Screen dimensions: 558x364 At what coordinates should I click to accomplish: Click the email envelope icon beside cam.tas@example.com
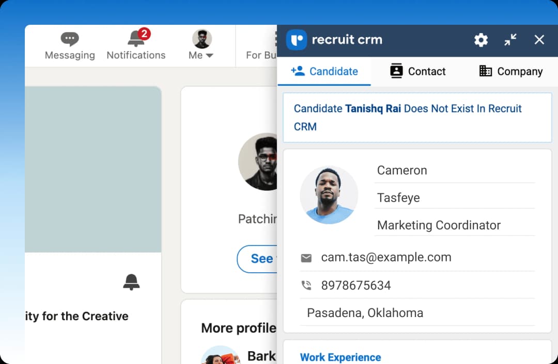click(306, 257)
